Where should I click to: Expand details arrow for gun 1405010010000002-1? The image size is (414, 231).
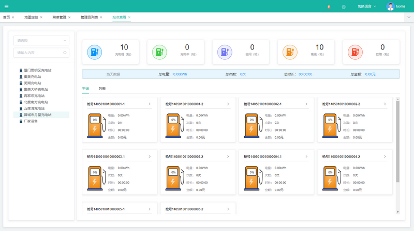[306, 104]
